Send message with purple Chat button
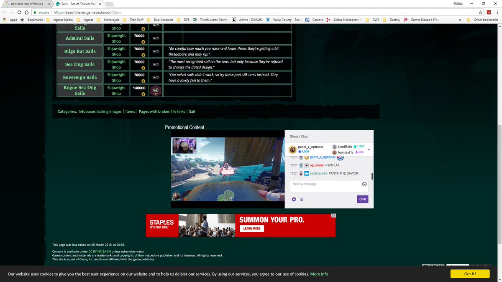Screen dimensions: 502x282 coord(363,199)
